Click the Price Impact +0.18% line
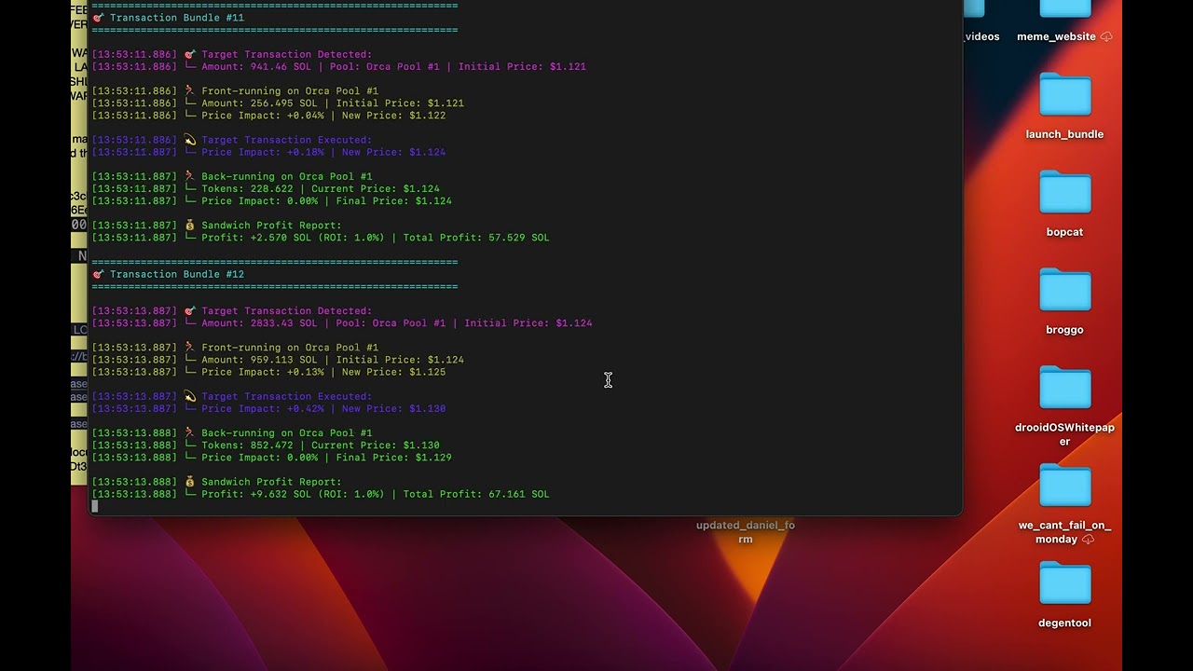 pyautogui.click(x=268, y=152)
